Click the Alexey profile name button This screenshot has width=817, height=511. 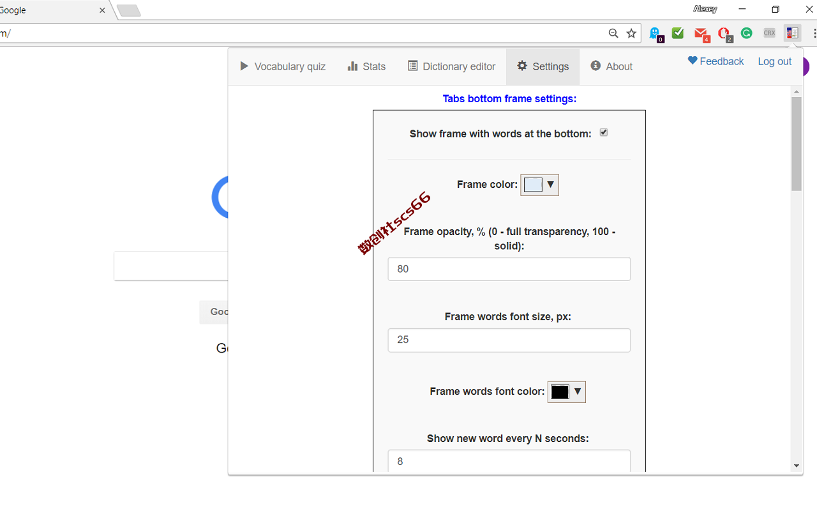(x=705, y=9)
